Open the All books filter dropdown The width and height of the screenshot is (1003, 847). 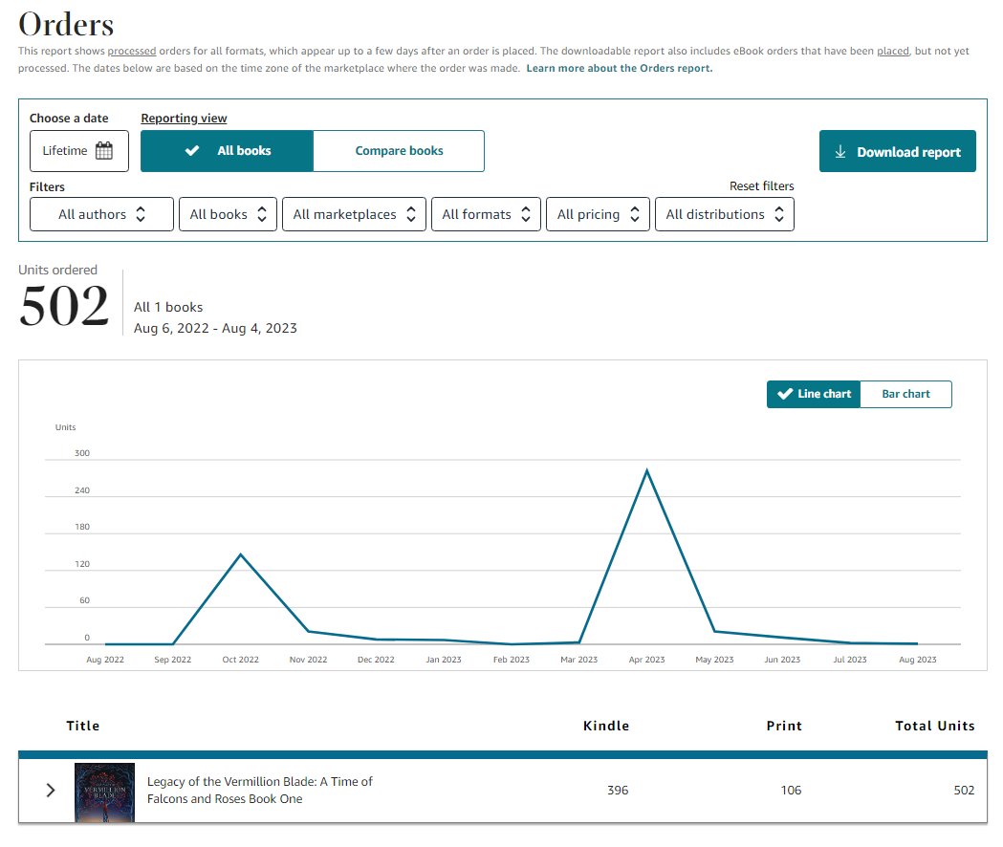[228, 214]
